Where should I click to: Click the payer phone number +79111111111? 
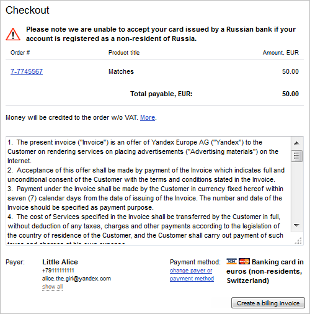[x=58, y=271]
